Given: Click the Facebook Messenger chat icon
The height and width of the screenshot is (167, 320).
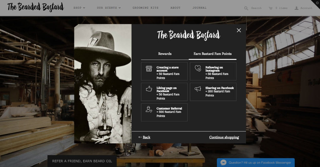Looking at the screenshot, I should [223, 163].
